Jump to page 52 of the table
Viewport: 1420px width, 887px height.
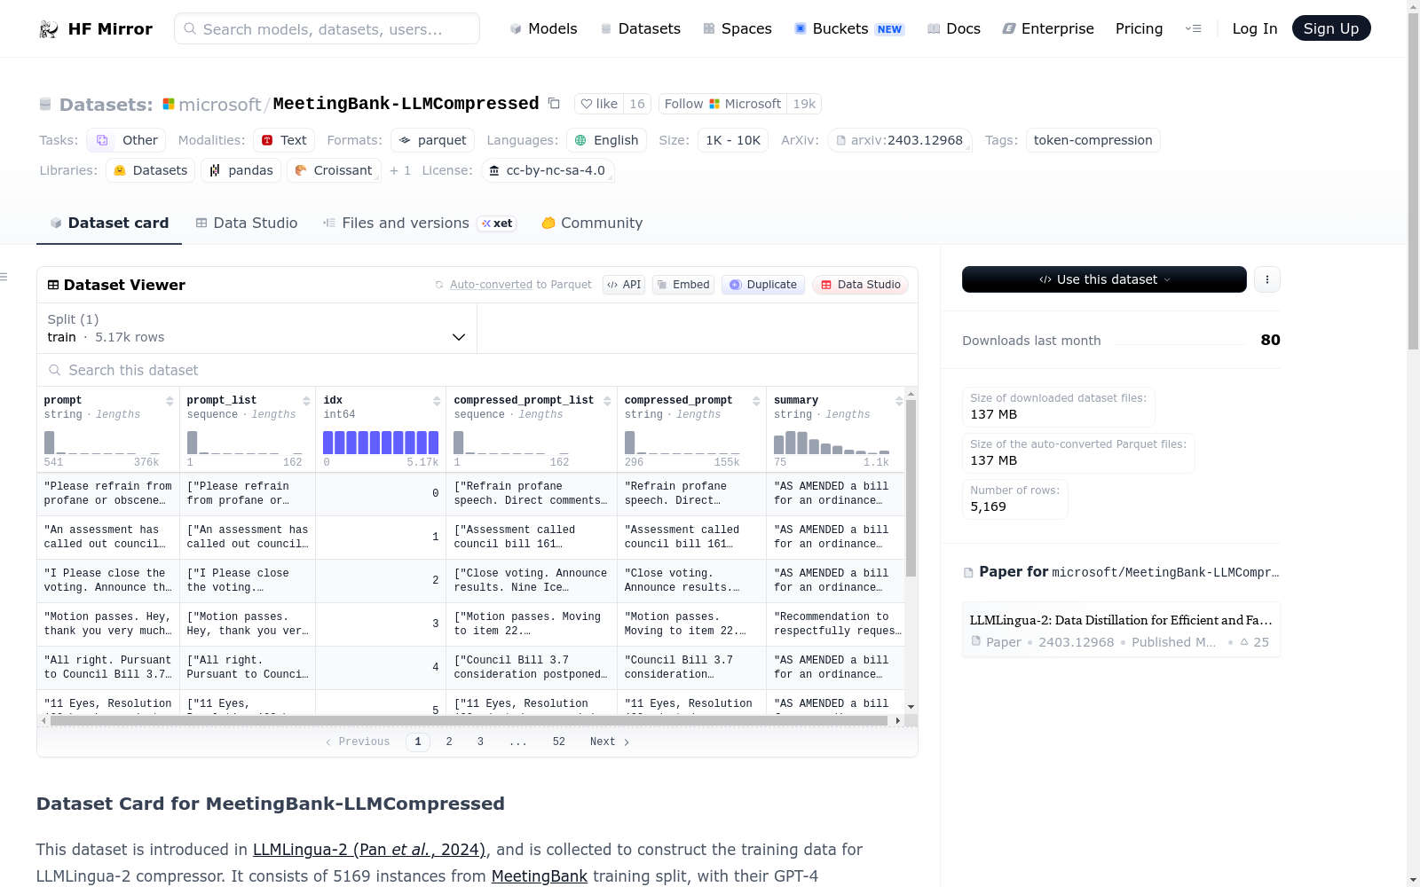(559, 742)
